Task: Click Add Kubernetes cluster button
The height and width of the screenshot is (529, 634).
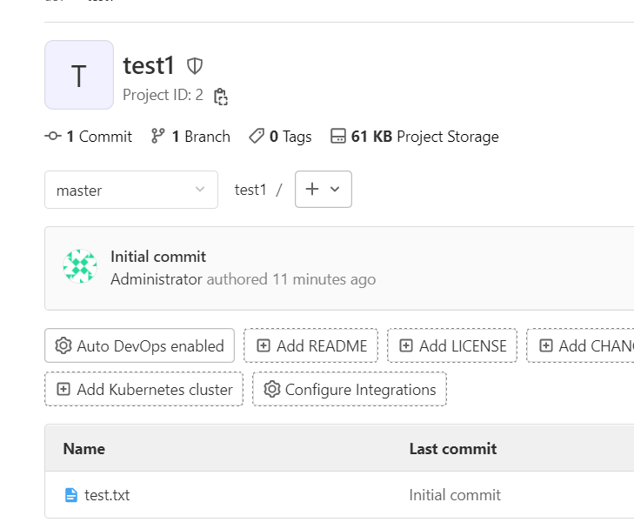Action: click(144, 389)
